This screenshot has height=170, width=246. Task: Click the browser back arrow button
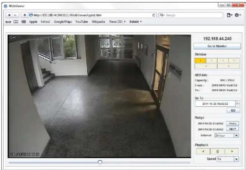click(x=9, y=15)
